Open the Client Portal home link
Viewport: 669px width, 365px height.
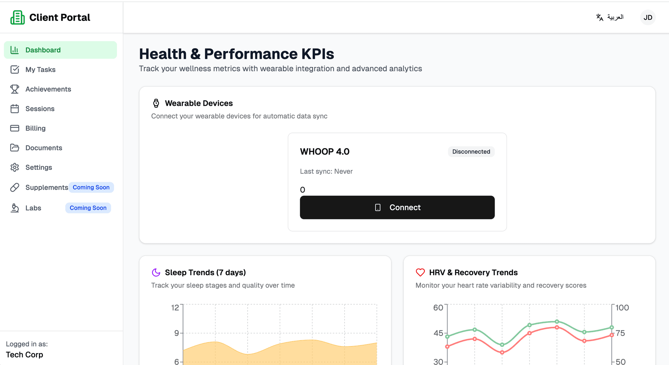tap(50, 17)
